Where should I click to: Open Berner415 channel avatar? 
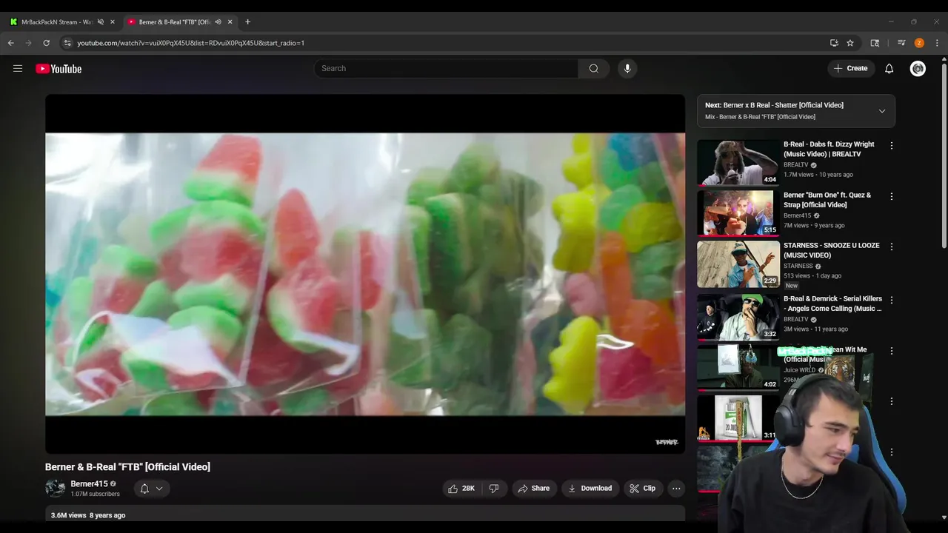[55, 489]
